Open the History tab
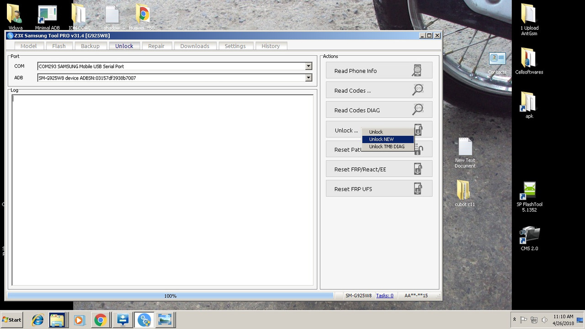The height and width of the screenshot is (329, 585). click(271, 46)
